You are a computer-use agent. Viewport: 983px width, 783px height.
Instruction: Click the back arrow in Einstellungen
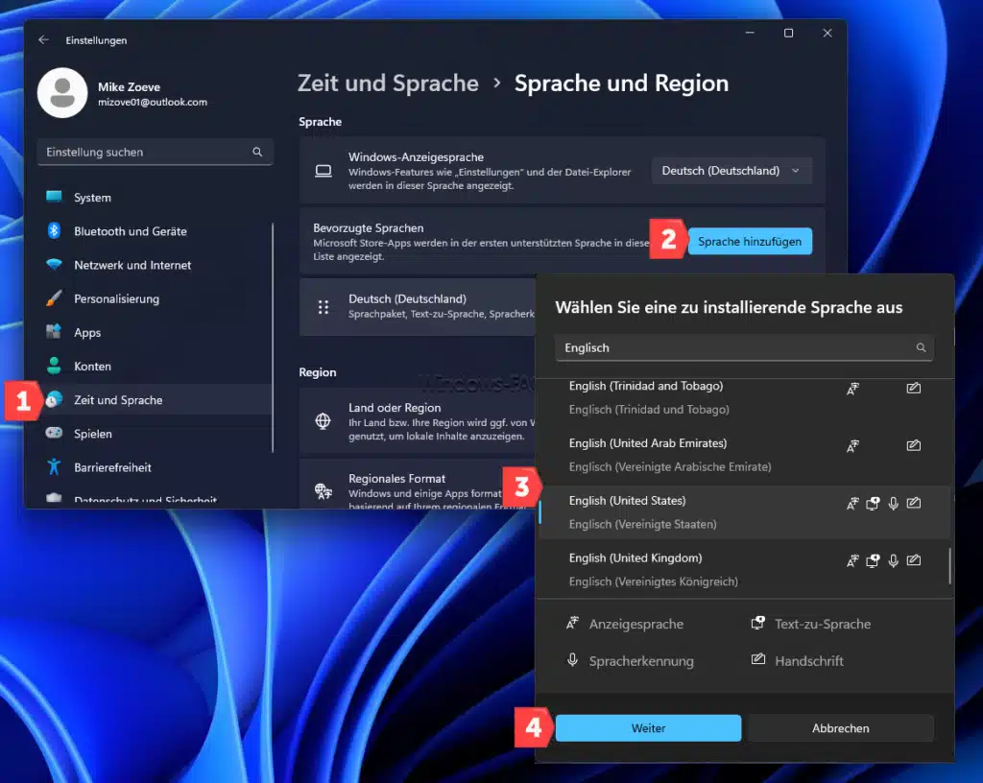coord(44,40)
